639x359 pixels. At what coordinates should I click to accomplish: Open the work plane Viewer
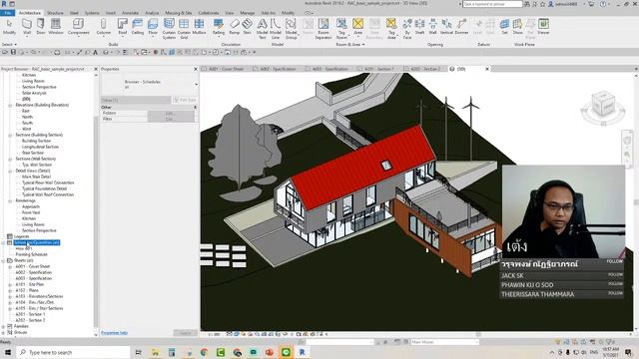(543, 27)
